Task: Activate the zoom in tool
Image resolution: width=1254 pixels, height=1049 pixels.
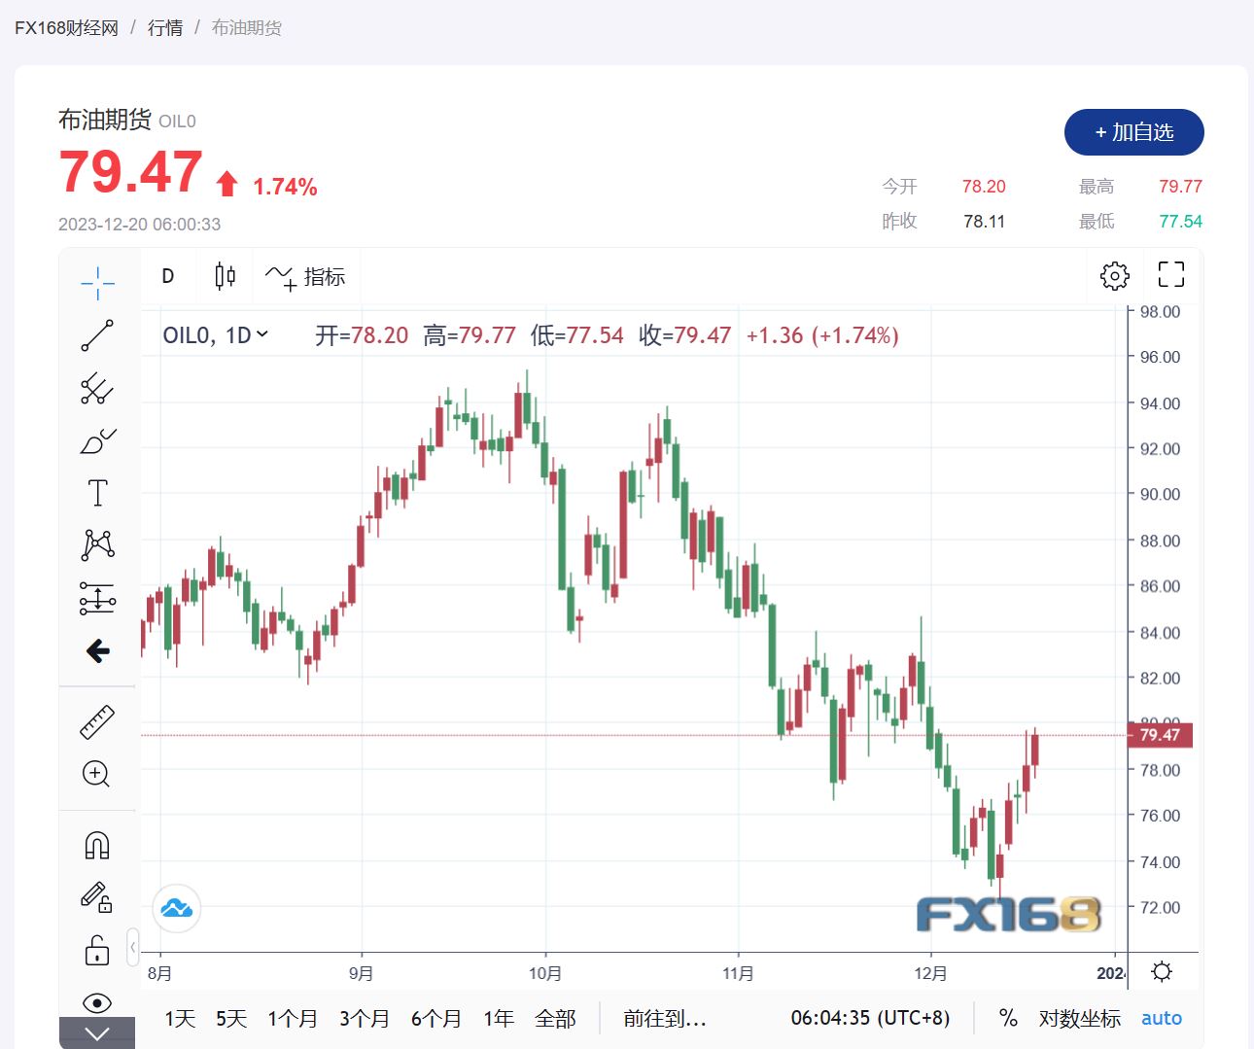Action: [x=97, y=774]
